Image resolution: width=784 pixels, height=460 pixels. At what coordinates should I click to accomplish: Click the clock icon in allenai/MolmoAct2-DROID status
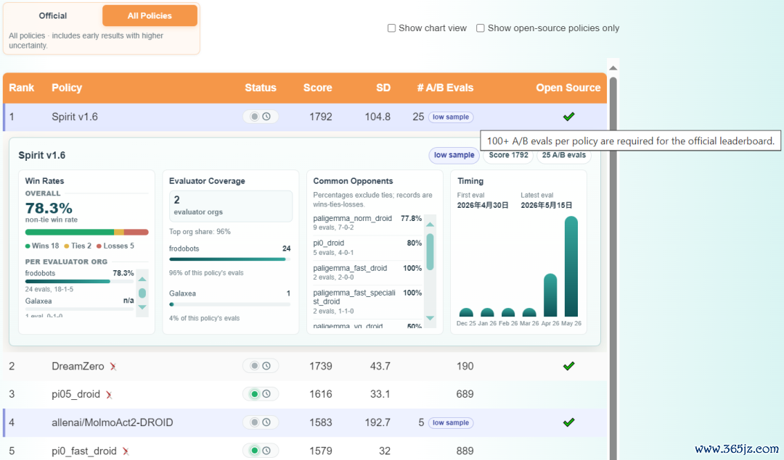[x=266, y=422]
